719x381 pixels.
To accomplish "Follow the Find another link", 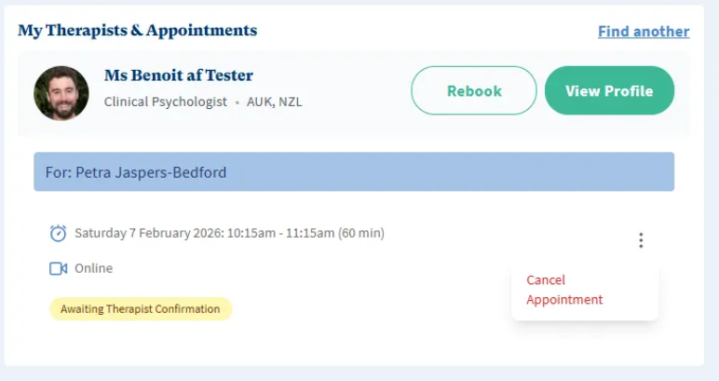I will point(644,32).
